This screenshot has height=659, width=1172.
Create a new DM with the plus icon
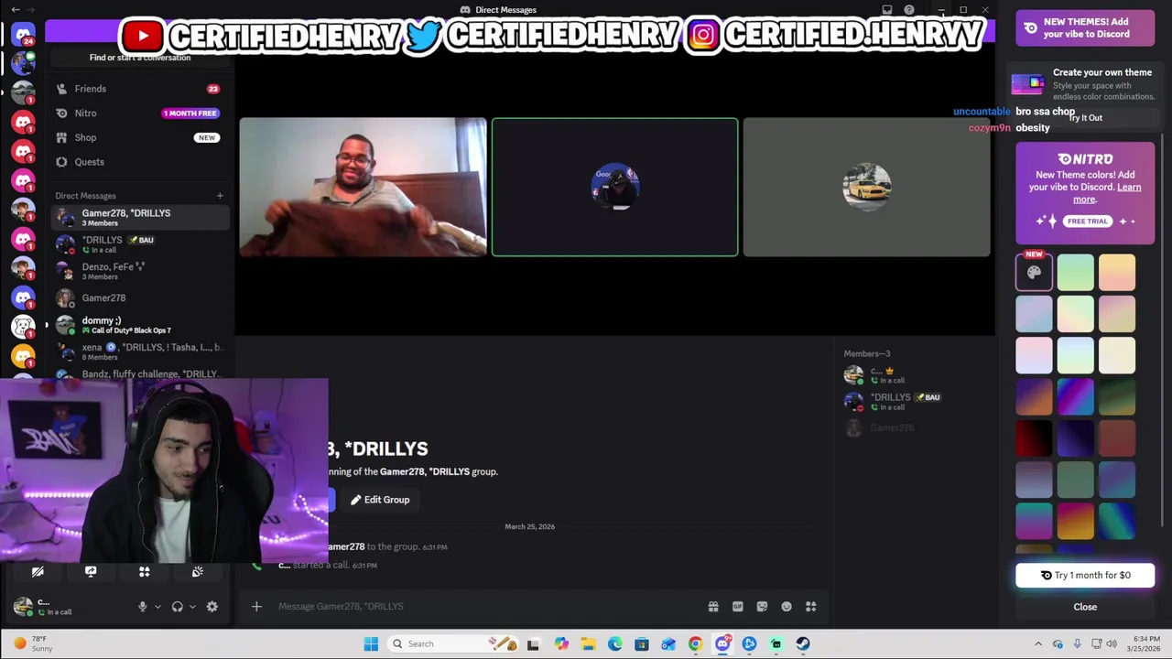(x=220, y=196)
